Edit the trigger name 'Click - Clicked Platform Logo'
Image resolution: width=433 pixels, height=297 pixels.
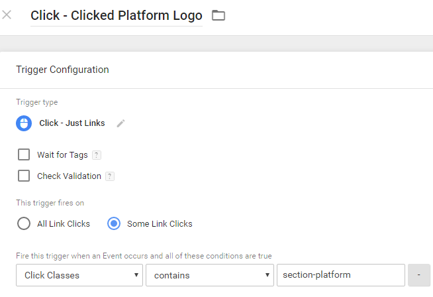point(117,15)
